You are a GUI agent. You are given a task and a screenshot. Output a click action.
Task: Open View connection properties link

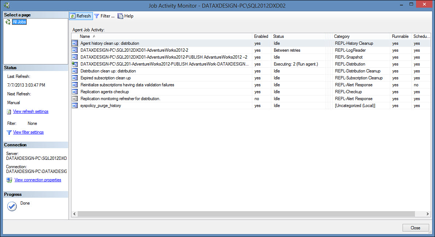coord(38,180)
